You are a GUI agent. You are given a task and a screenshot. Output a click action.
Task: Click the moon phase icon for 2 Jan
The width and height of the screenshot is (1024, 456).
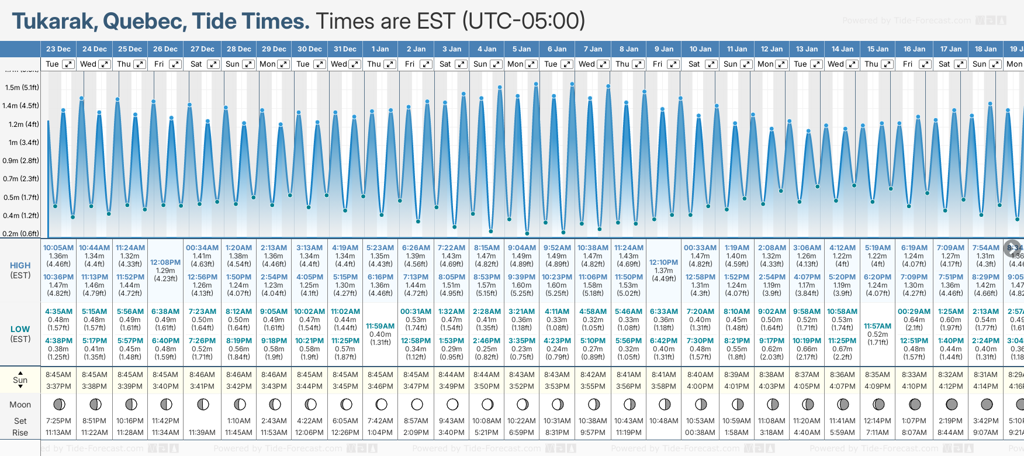point(417,404)
